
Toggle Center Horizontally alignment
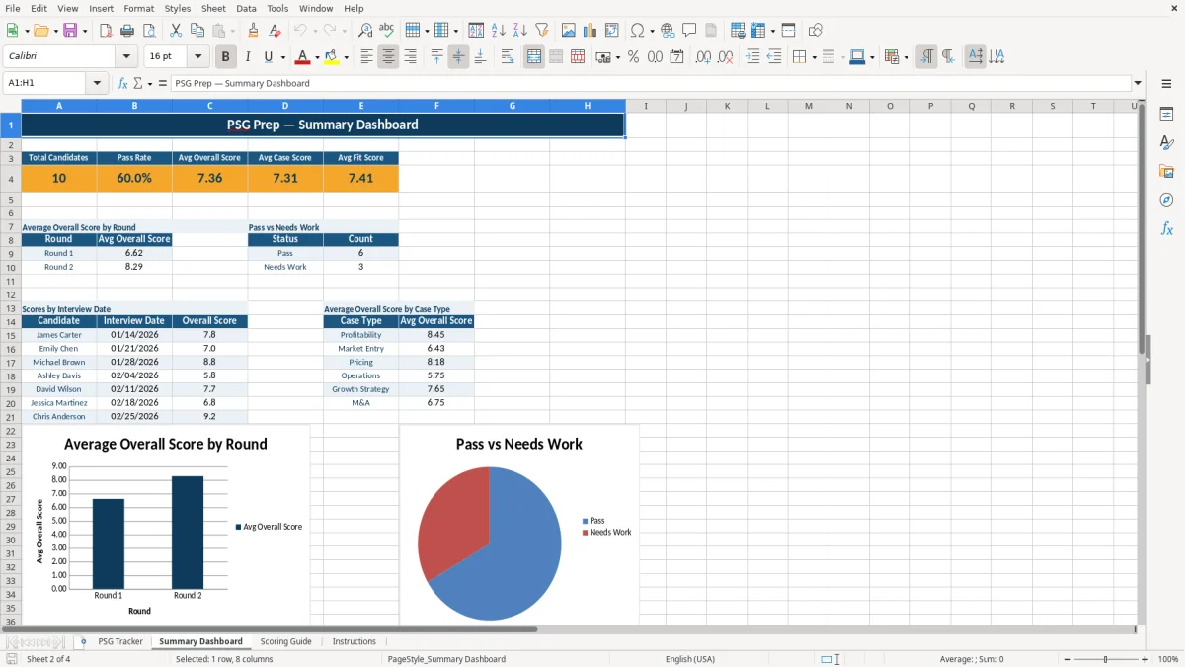click(x=388, y=57)
